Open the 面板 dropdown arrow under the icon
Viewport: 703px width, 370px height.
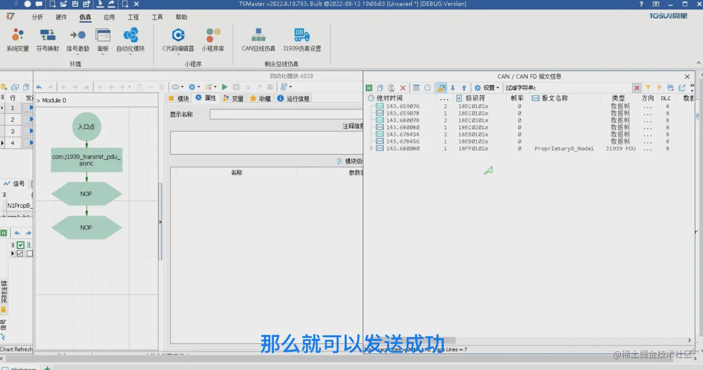click(103, 54)
